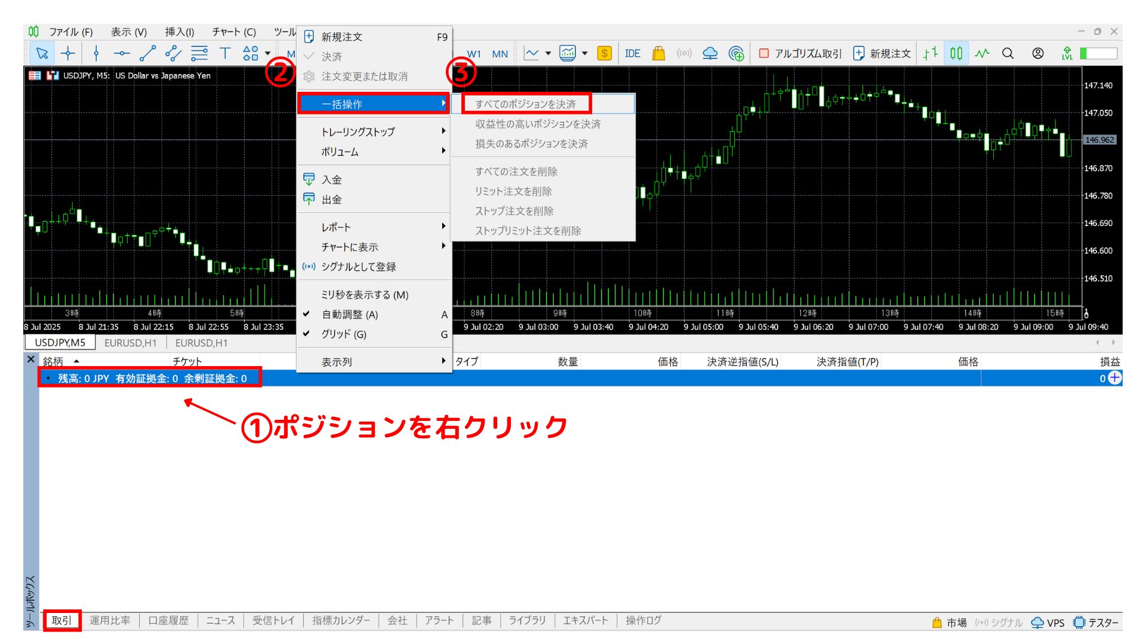Select the Text label tool
Viewport: 1146px width, 644px height.
coord(224,53)
